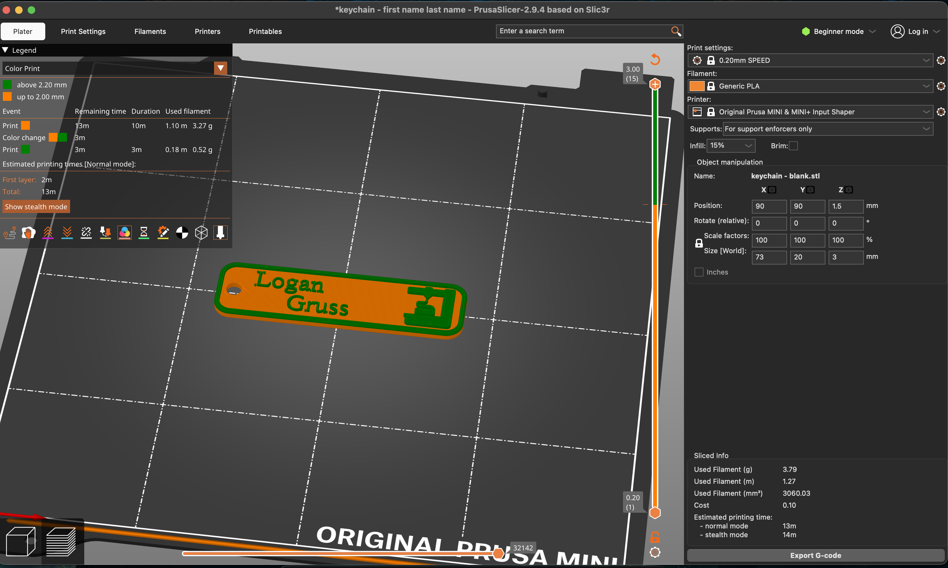Toggle the scale factors lock
The image size is (948, 568).
pyautogui.click(x=699, y=243)
